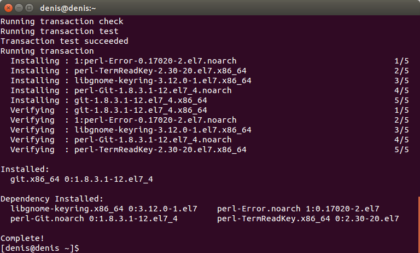
Task: Click Verifying perl-TermReadKey package line
Action: pos(209,150)
